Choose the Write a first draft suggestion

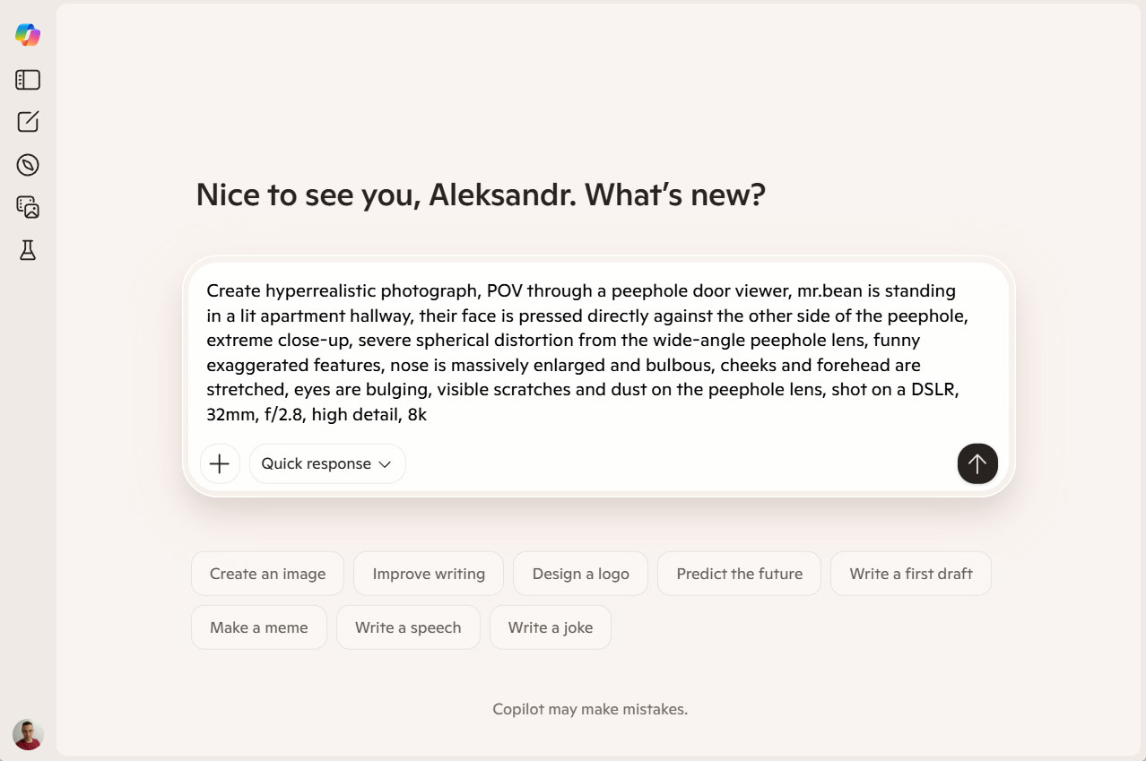click(910, 574)
